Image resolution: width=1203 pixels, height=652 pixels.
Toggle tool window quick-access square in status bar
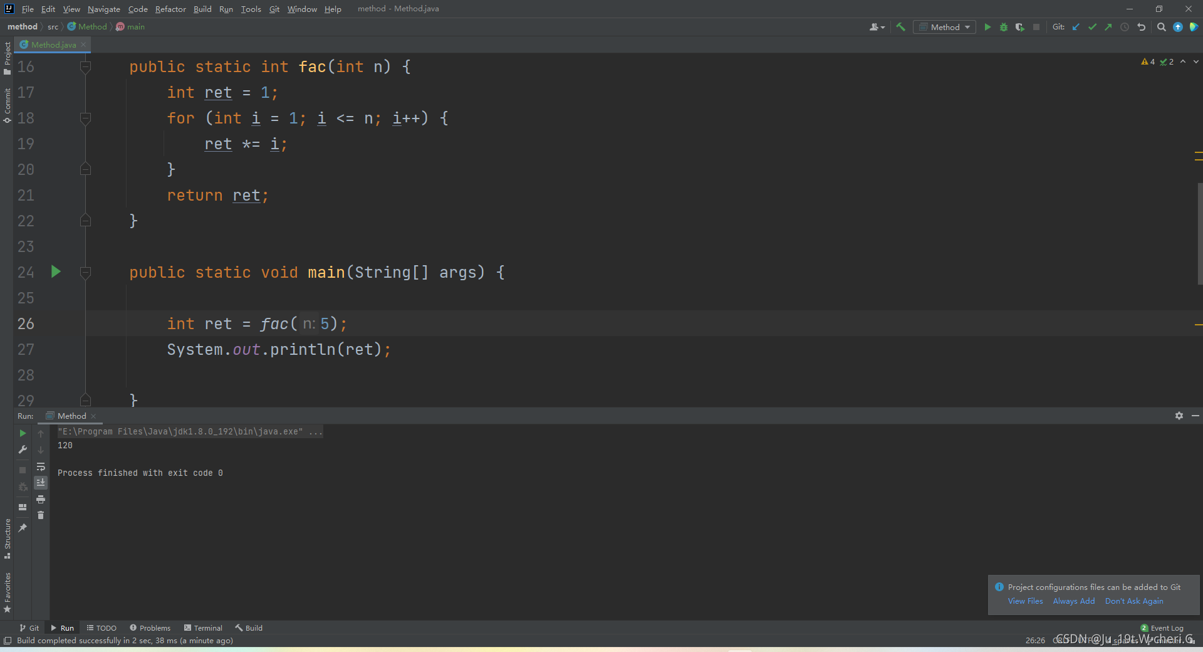(x=8, y=640)
